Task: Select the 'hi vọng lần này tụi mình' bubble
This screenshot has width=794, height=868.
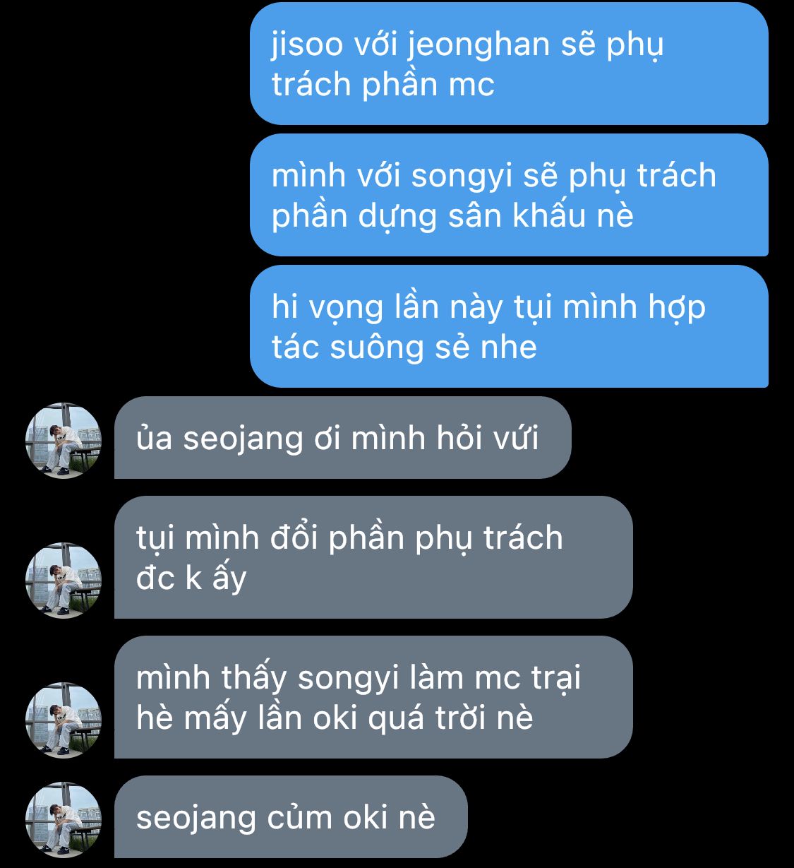Action: [509, 326]
